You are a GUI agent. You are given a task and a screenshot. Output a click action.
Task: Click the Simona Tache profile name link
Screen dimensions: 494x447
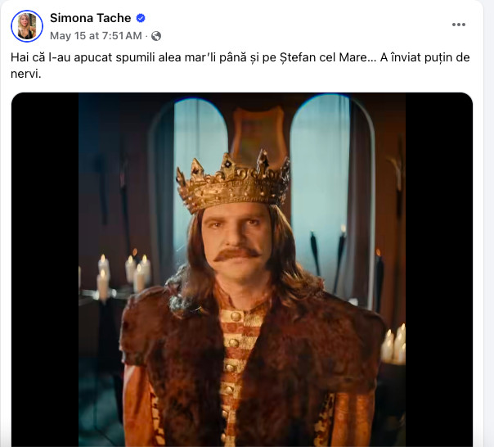(x=90, y=18)
